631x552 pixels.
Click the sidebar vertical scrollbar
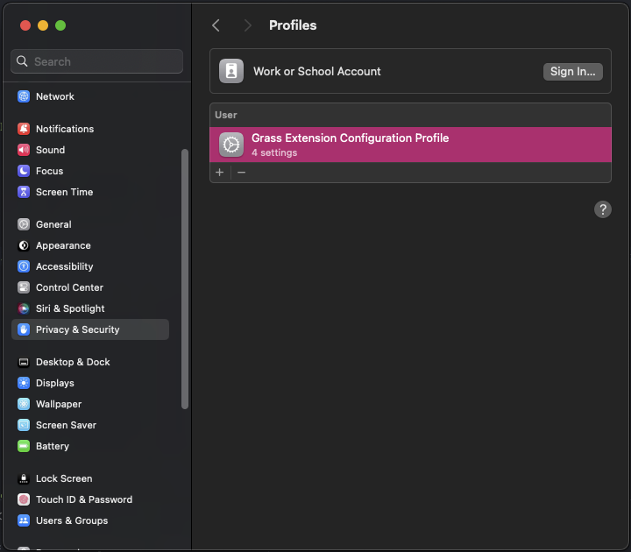185,279
